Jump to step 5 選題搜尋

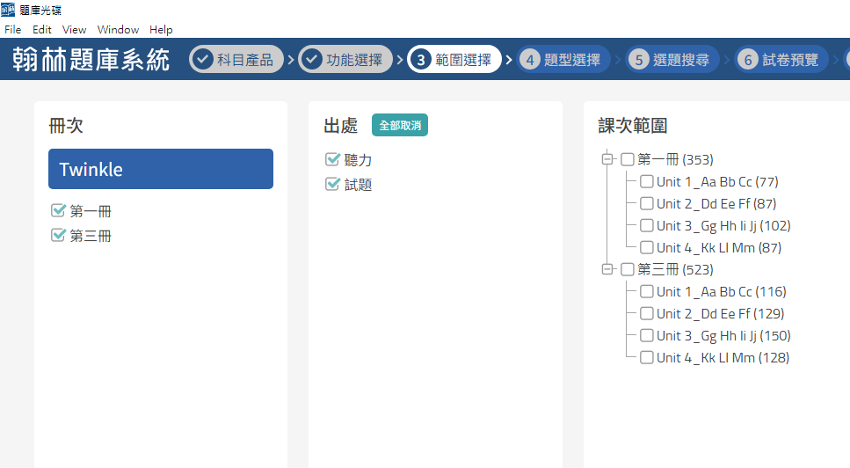[672, 59]
